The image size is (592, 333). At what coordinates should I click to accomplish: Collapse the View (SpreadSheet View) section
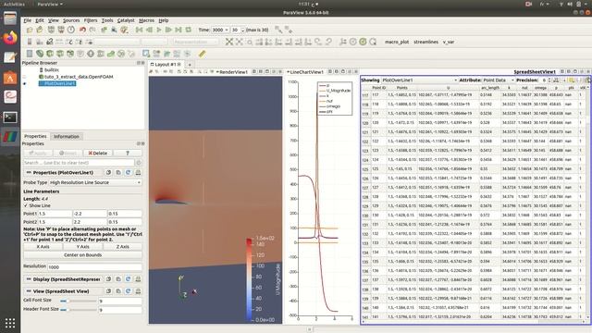point(29,291)
